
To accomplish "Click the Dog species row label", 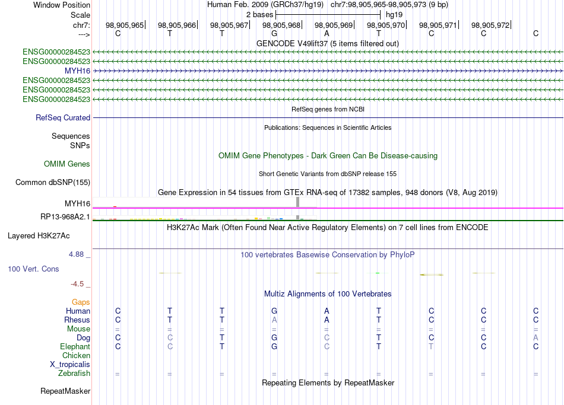I will click(x=83, y=337).
